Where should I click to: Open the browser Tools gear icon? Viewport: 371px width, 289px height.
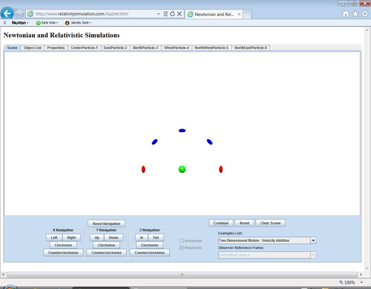tap(365, 14)
